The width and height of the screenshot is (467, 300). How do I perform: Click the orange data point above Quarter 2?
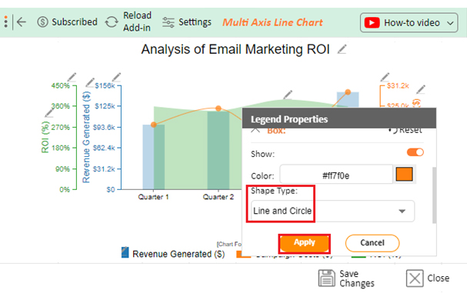pyautogui.click(x=218, y=108)
